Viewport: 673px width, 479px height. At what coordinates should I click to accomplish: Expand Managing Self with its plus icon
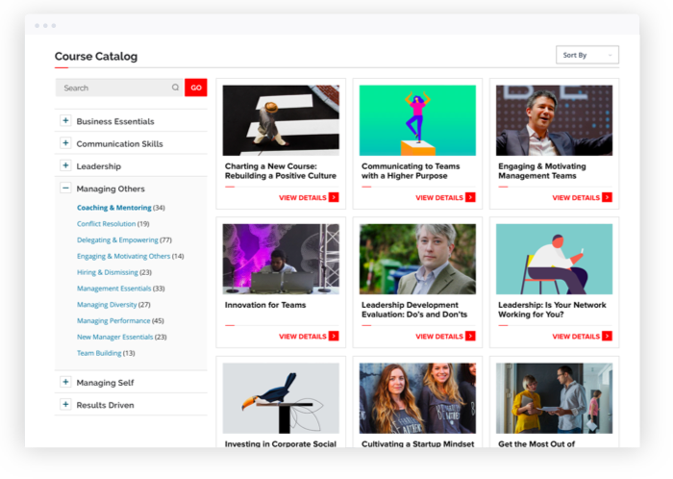pos(65,382)
